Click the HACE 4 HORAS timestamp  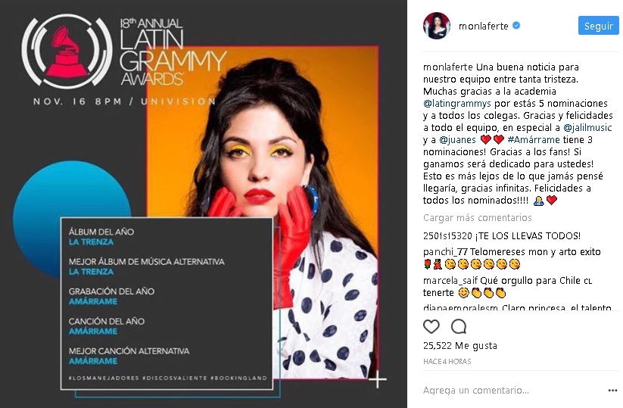[x=447, y=362]
